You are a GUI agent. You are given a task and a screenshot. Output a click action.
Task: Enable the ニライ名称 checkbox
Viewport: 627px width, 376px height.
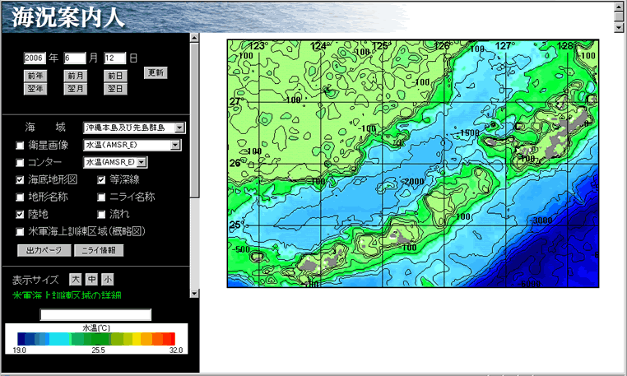(101, 197)
